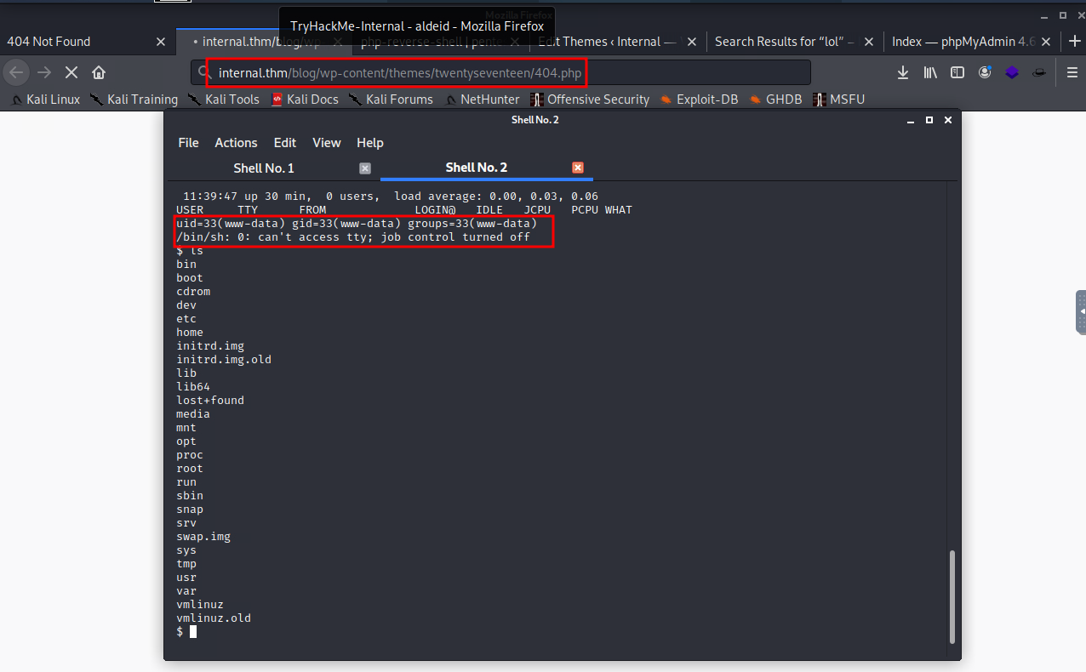Go back using Firefox's back arrow

17,72
